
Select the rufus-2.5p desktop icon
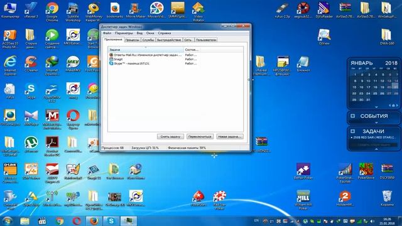pyautogui.click(x=282, y=10)
